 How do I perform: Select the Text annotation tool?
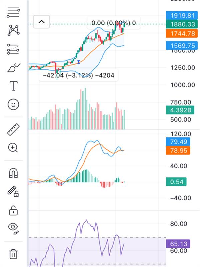(13, 86)
